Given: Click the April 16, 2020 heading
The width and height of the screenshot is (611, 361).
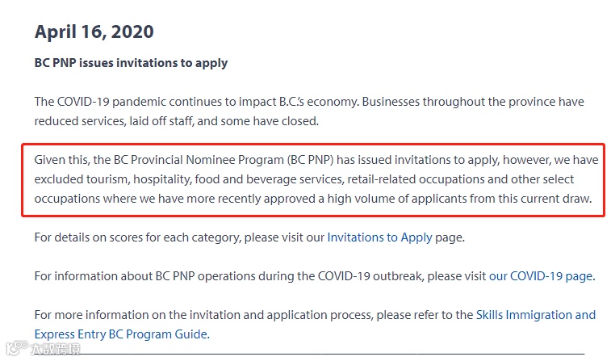Looking at the screenshot, I should (94, 31).
